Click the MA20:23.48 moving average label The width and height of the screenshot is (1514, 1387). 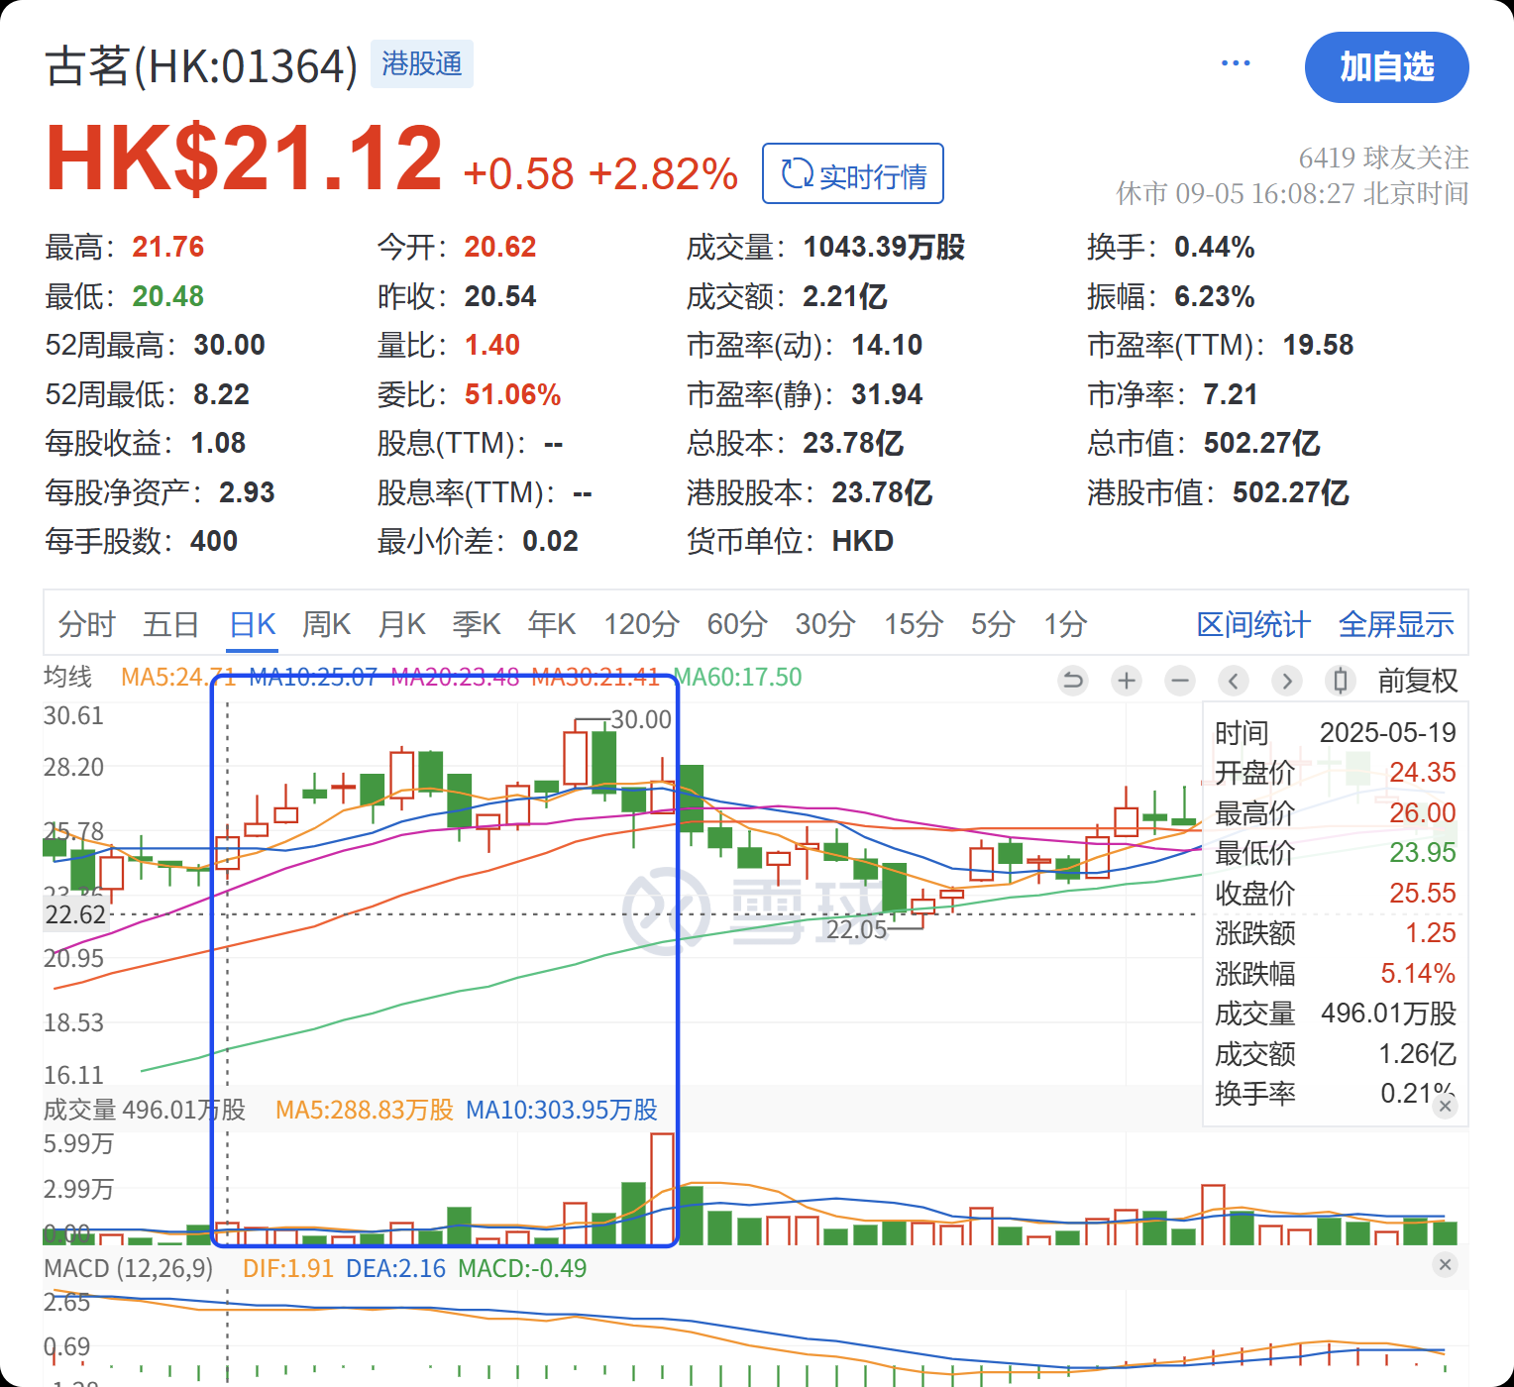pyautogui.click(x=455, y=678)
